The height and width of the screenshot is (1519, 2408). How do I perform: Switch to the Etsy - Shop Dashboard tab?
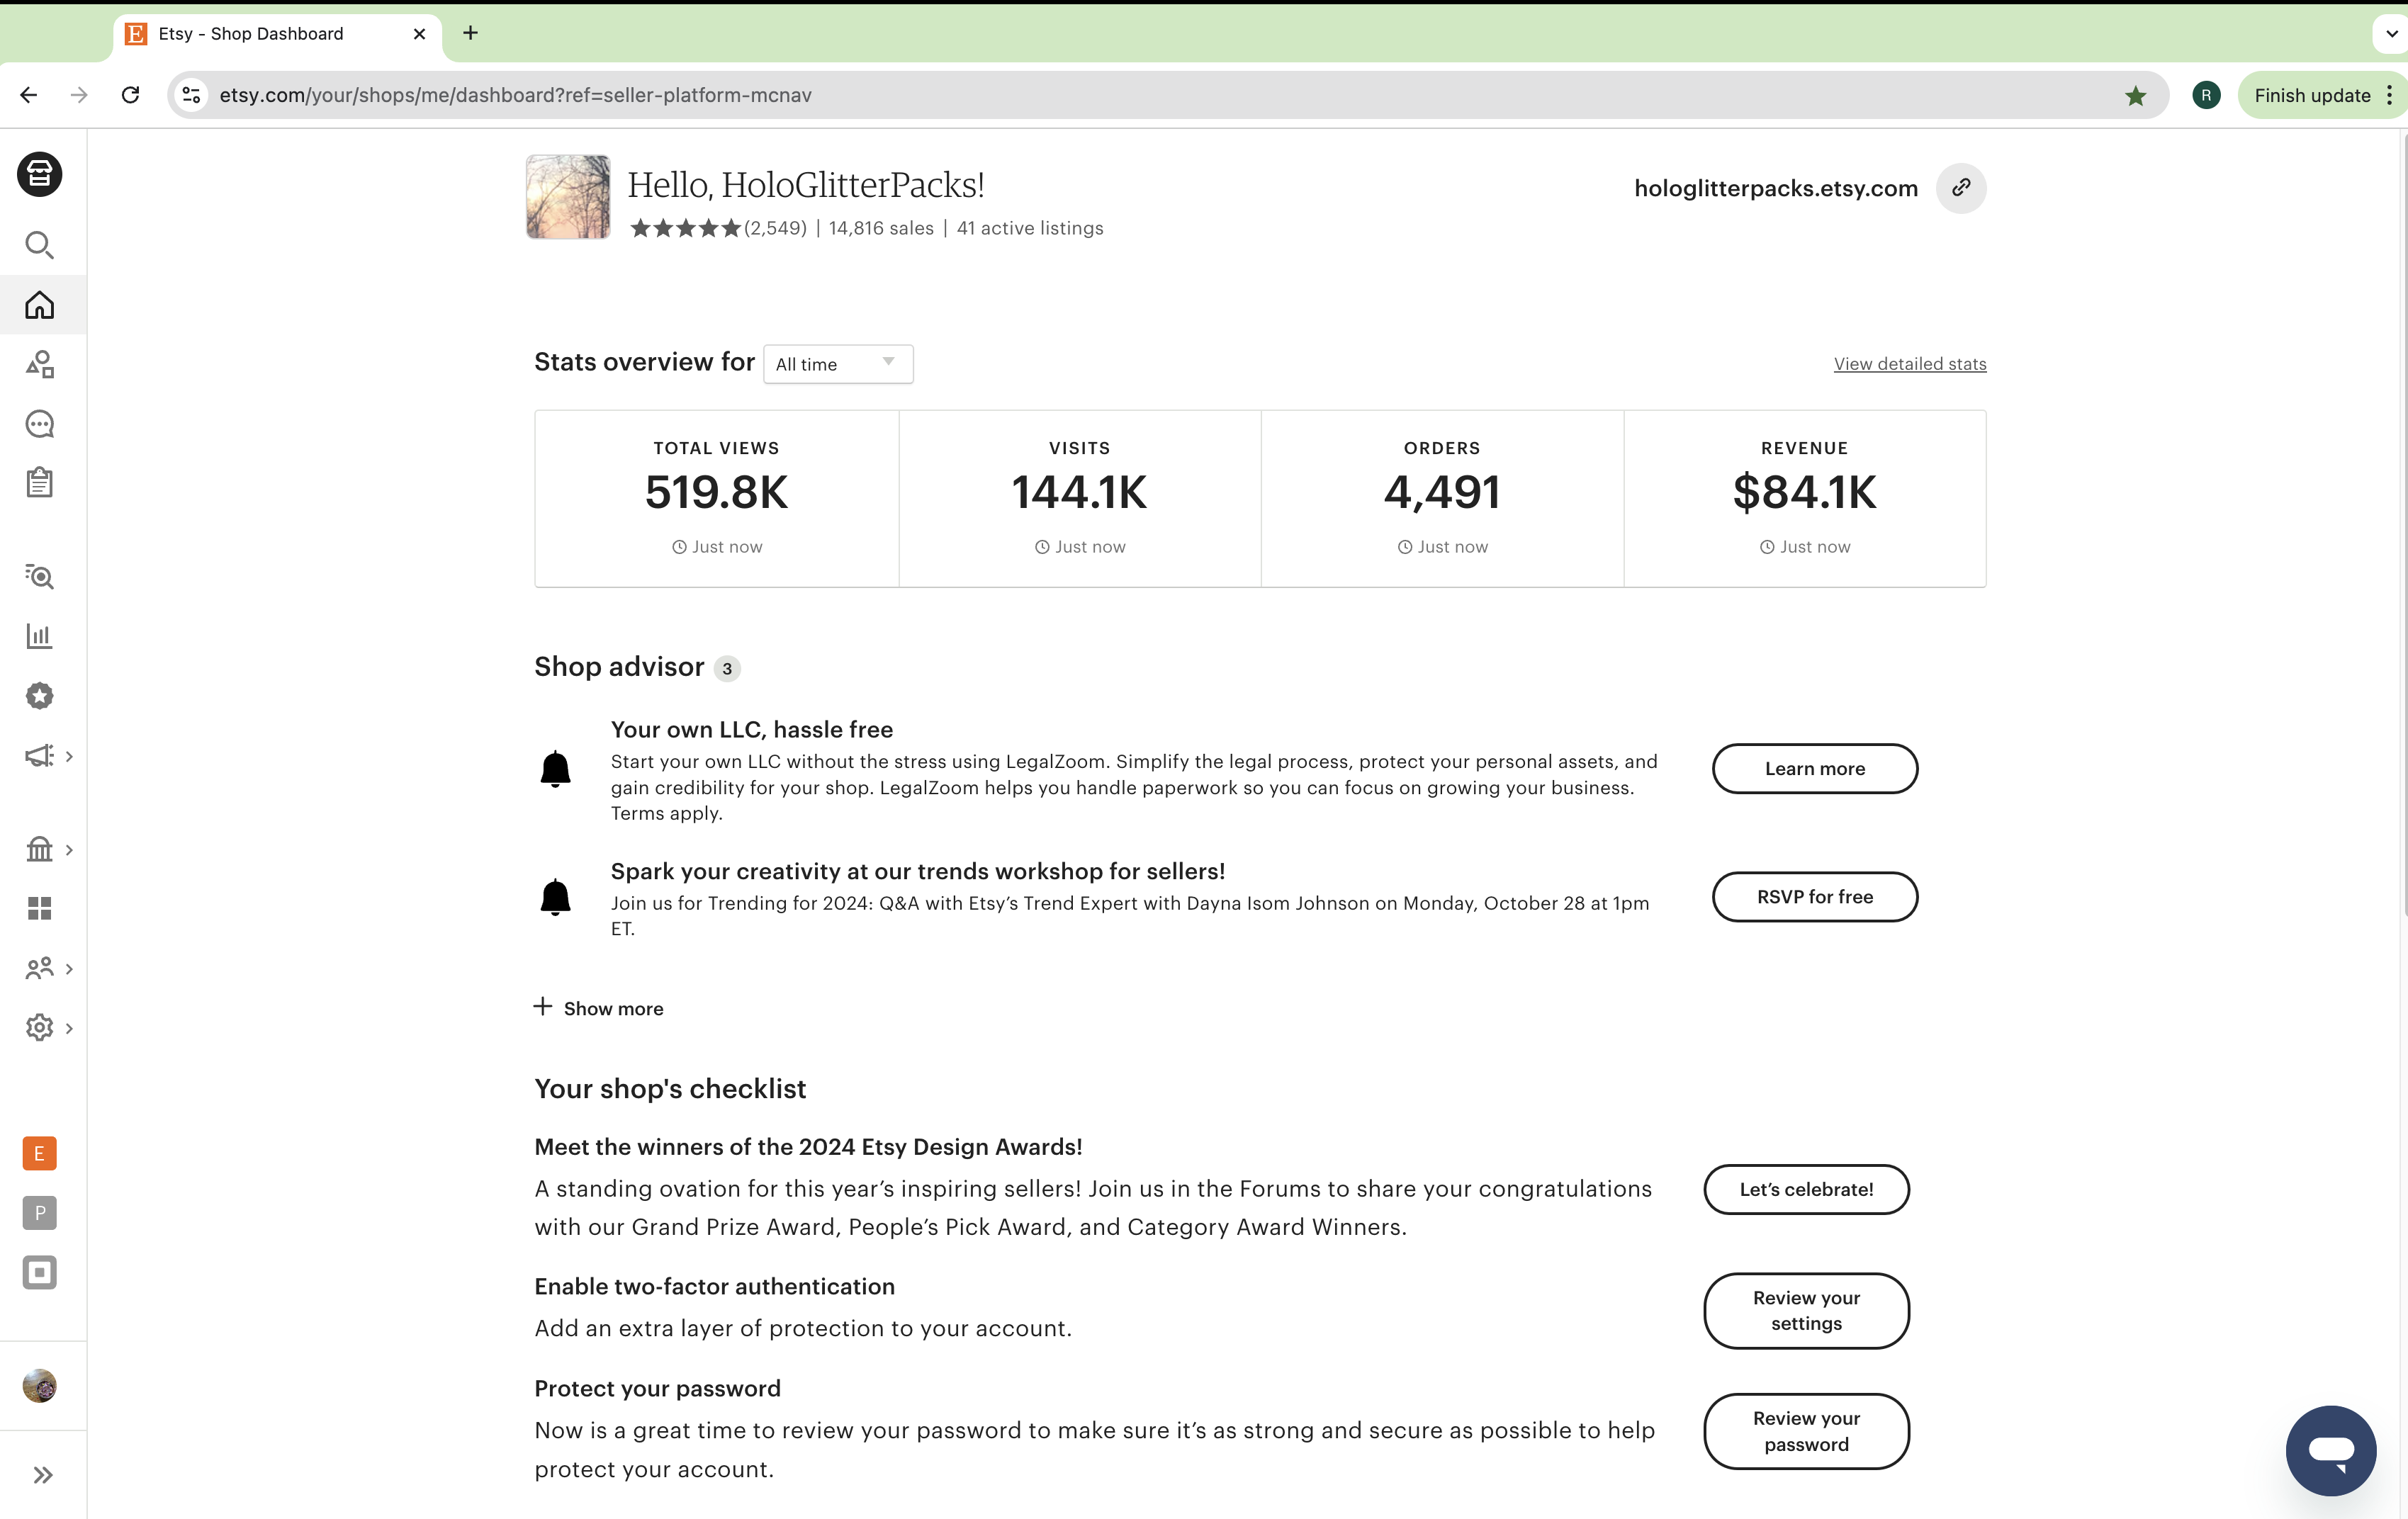255,33
